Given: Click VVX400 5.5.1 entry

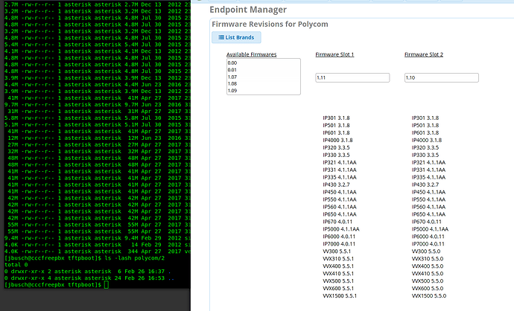Looking at the screenshot, I should pos(338,266).
